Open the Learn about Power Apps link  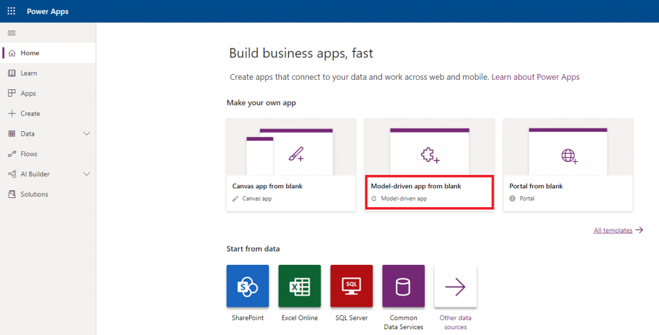(535, 77)
